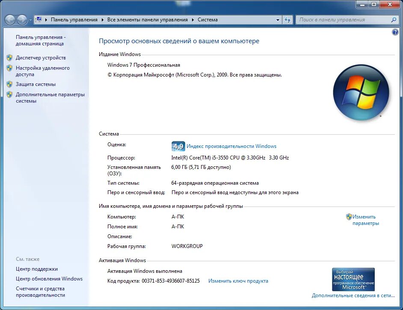
Task: Click shield icon beside 'Защита системы'
Action: click(9, 84)
